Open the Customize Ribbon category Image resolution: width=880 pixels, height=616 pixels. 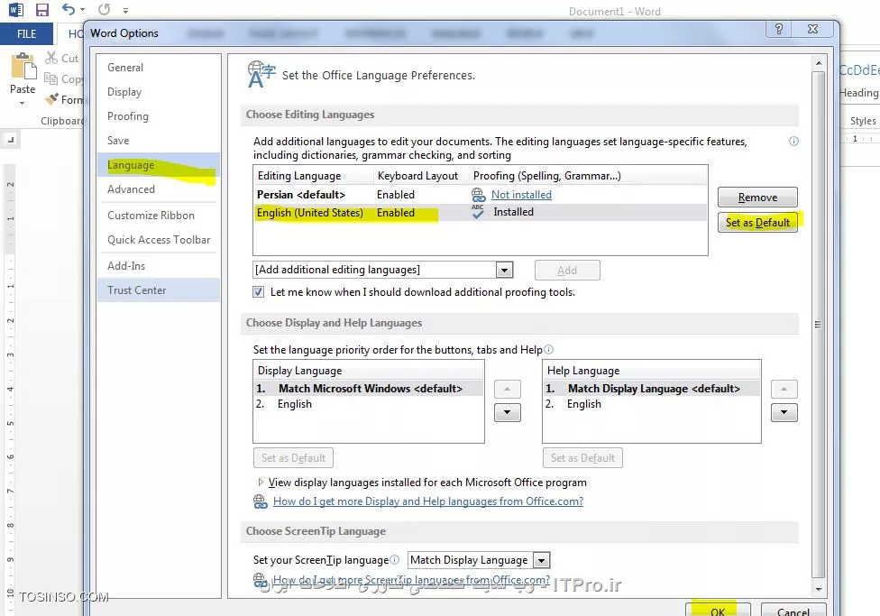pos(159,216)
